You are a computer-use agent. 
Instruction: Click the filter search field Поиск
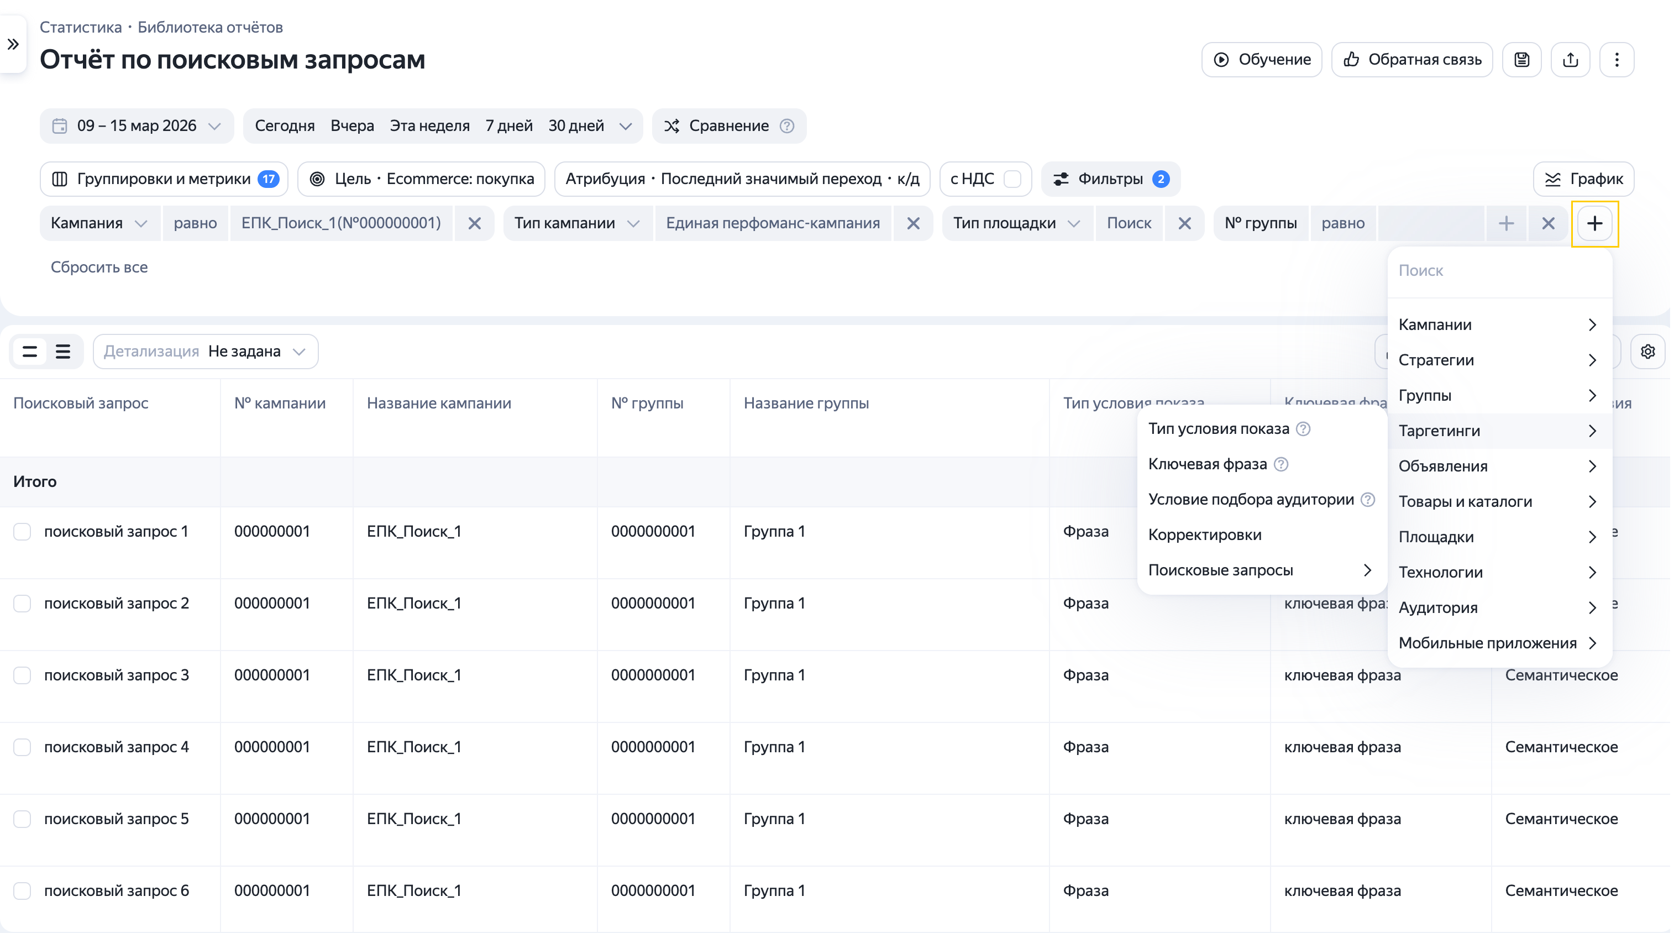click(x=1499, y=271)
